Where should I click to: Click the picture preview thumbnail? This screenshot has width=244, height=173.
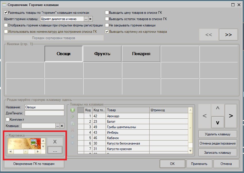[24, 144]
